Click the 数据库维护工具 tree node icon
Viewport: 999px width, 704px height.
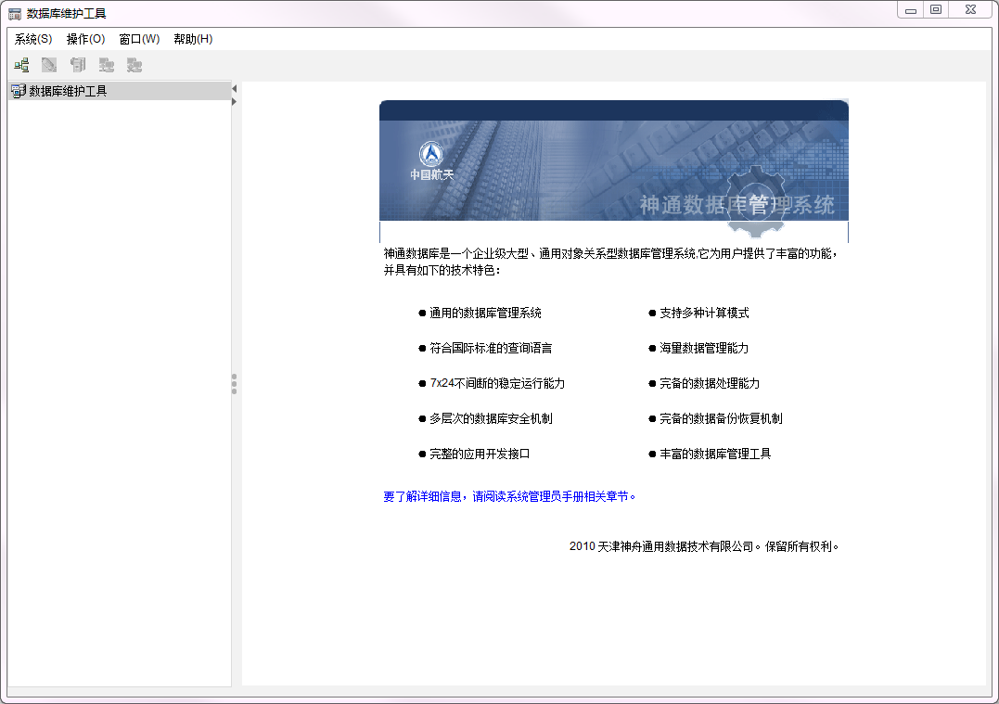(x=18, y=91)
